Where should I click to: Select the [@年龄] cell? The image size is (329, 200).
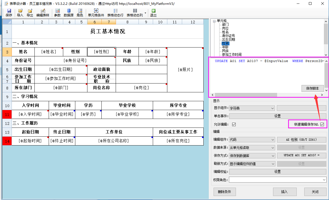153,52
